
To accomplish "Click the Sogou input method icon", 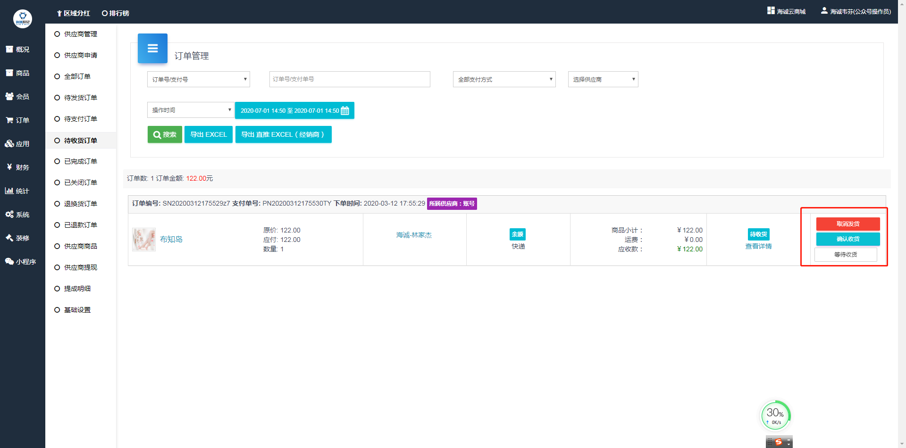I will (779, 442).
